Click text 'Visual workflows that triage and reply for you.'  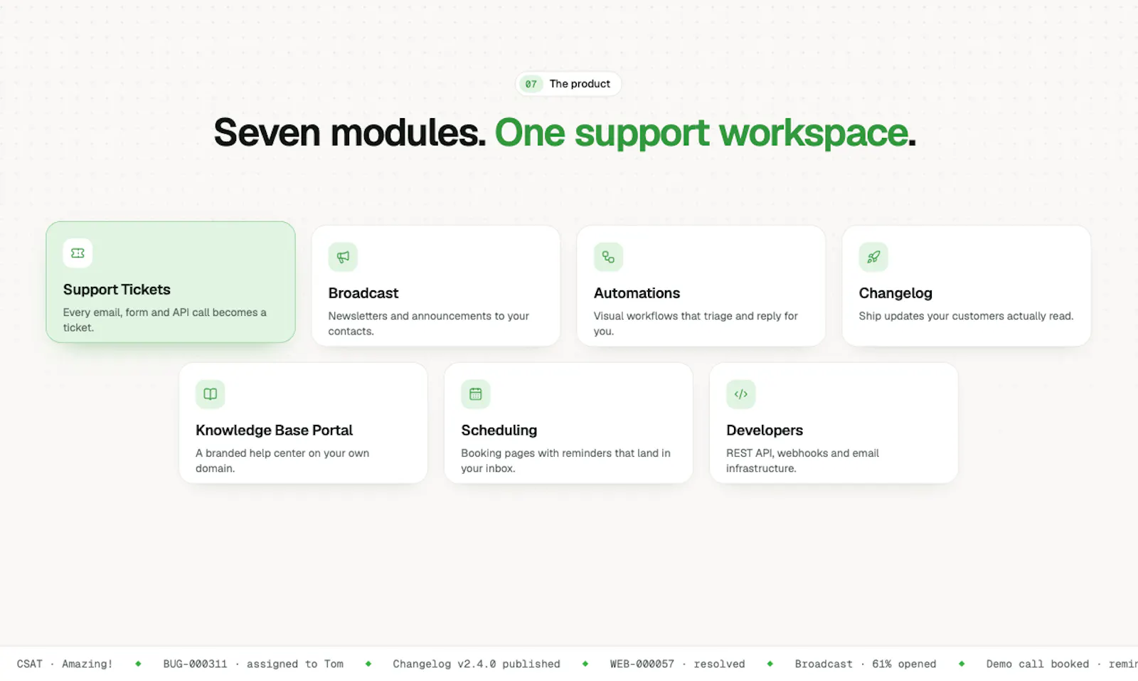(x=696, y=324)
